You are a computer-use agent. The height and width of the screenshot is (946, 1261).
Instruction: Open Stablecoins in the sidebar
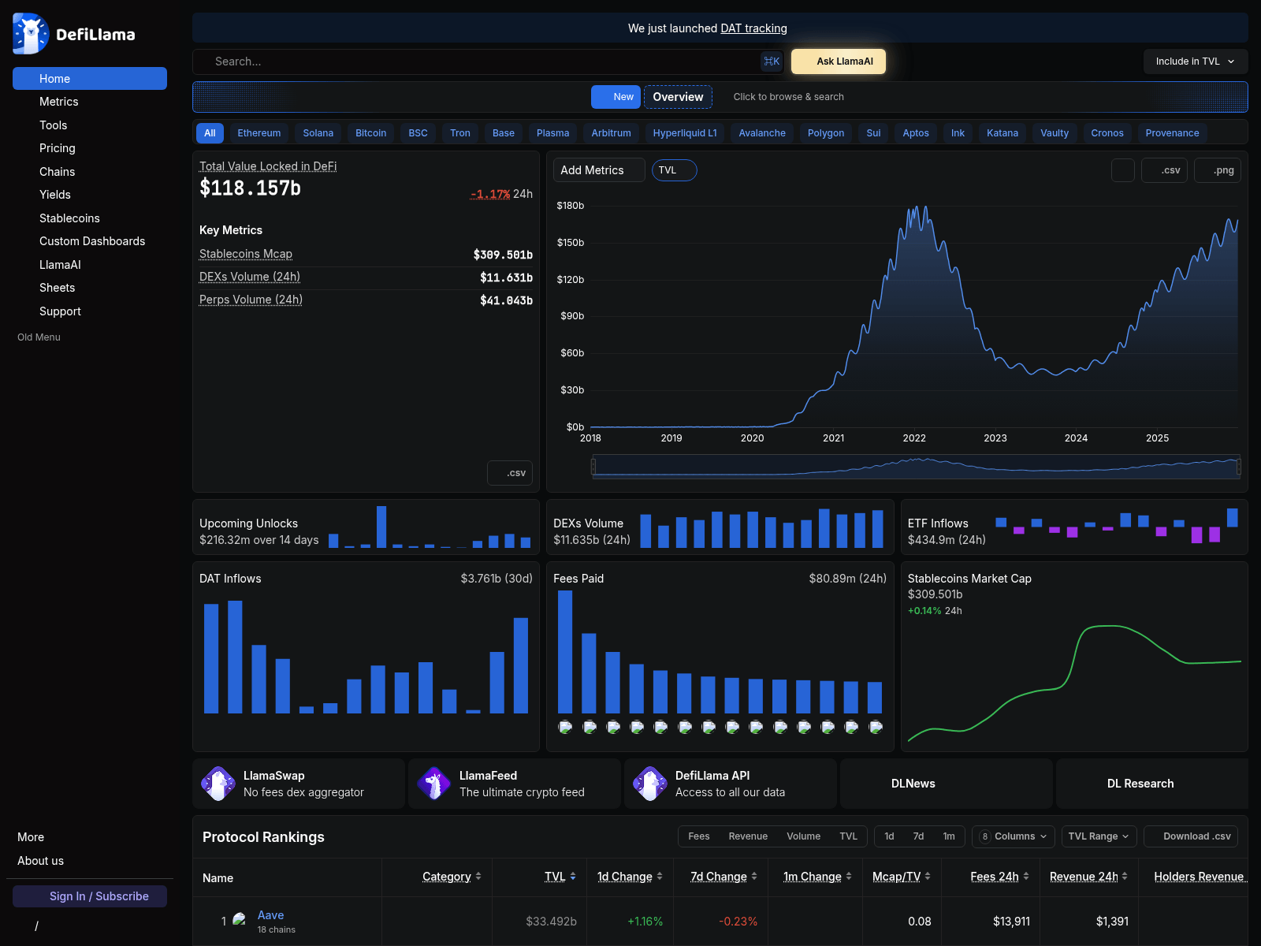coord(89,218)
